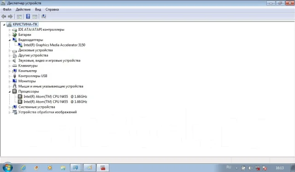Open the Windows Start menu orb
Image resolution: width=295 pixels, height=172 pixels.
7,167
